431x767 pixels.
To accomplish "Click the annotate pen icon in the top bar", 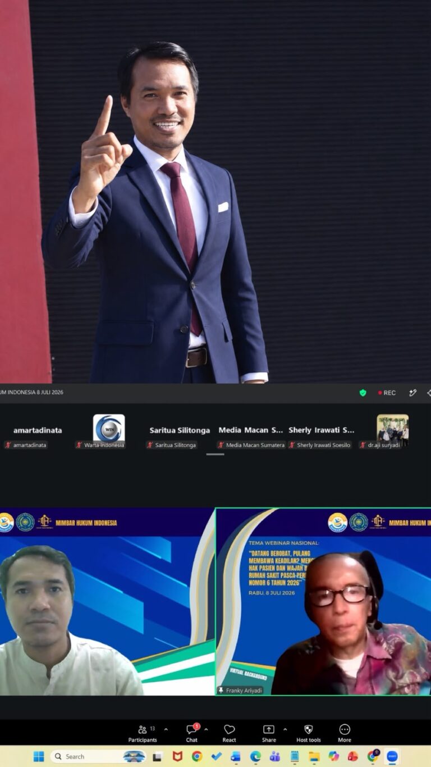I will pyautogui.click(x=412, y=393).
